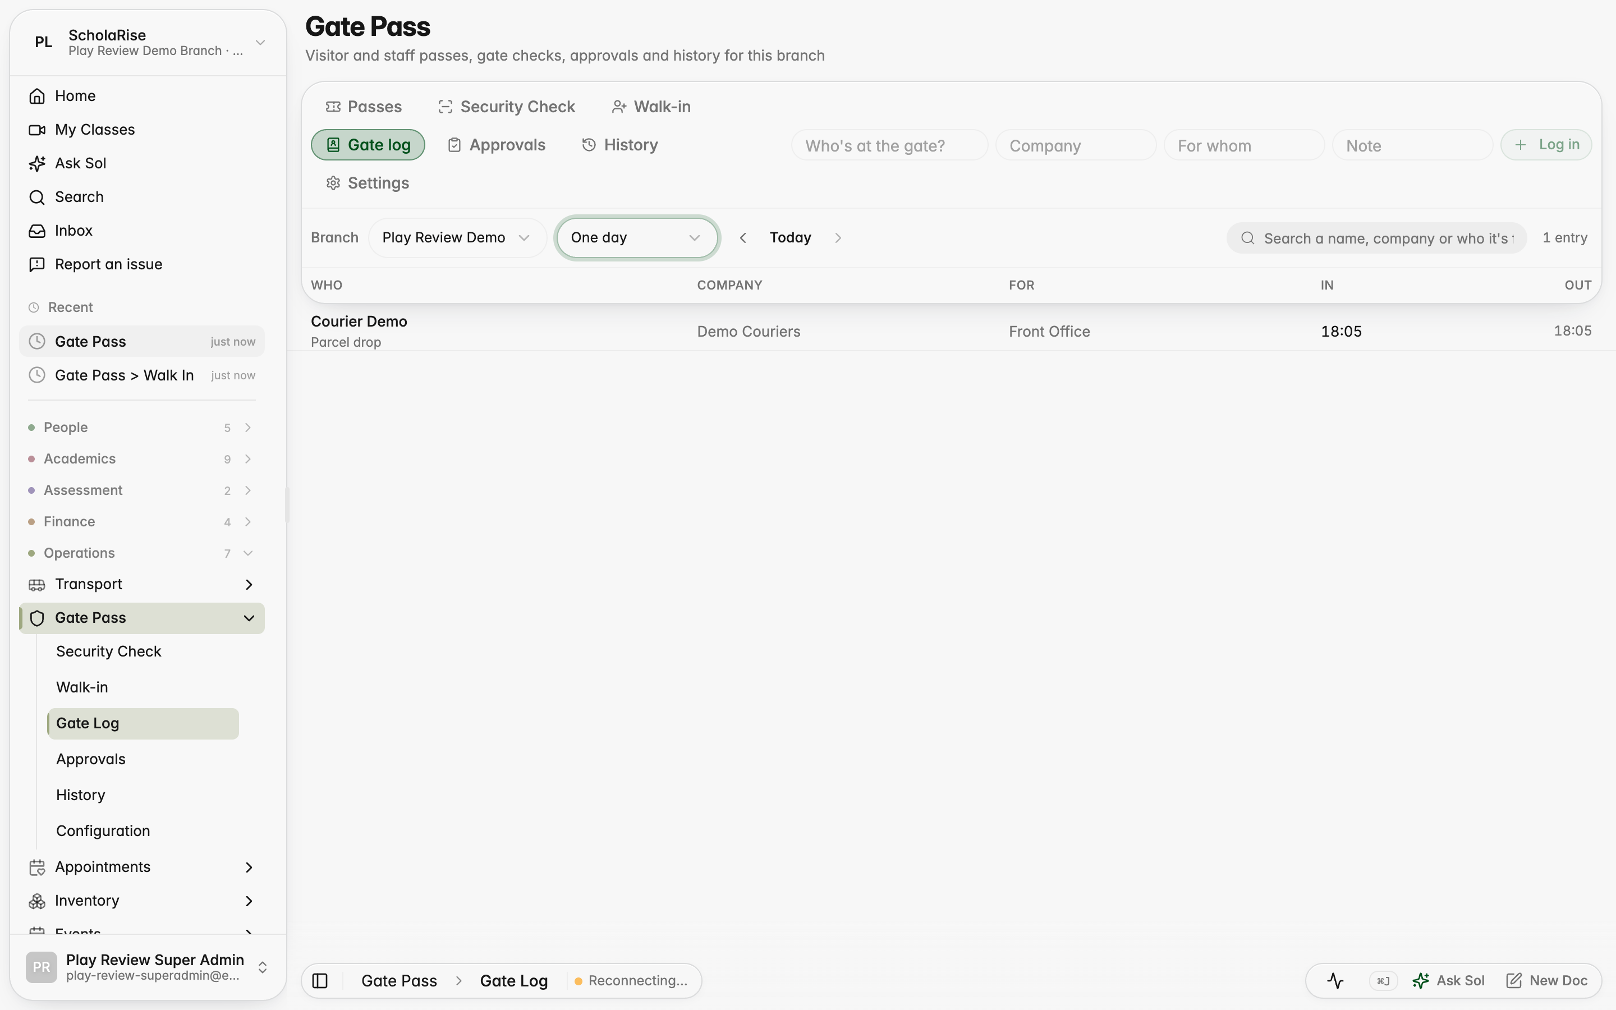Screen dimensions: 1616x1010
Task: Expand the Finance section
Action: coord(141,522)
